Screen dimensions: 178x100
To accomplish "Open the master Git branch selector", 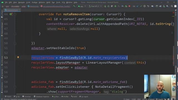I will (160, 99).
